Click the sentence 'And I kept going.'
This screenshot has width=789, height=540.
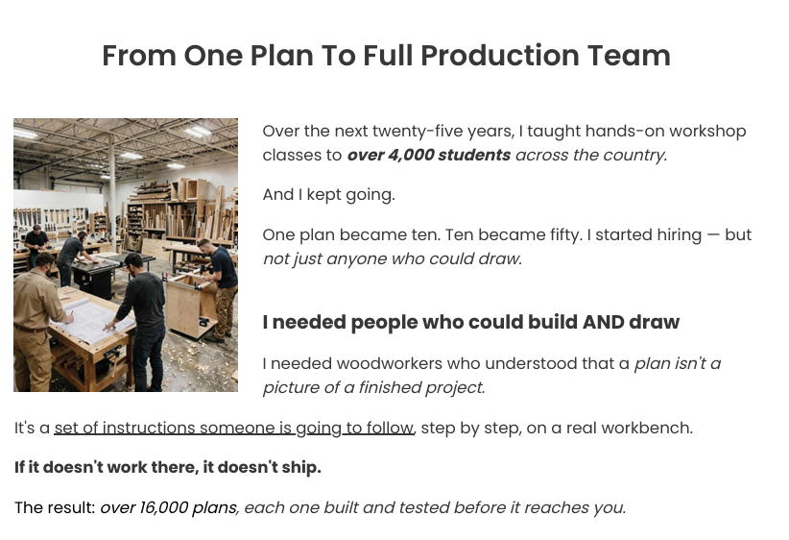pyautogui.click(x=328, y=194)
